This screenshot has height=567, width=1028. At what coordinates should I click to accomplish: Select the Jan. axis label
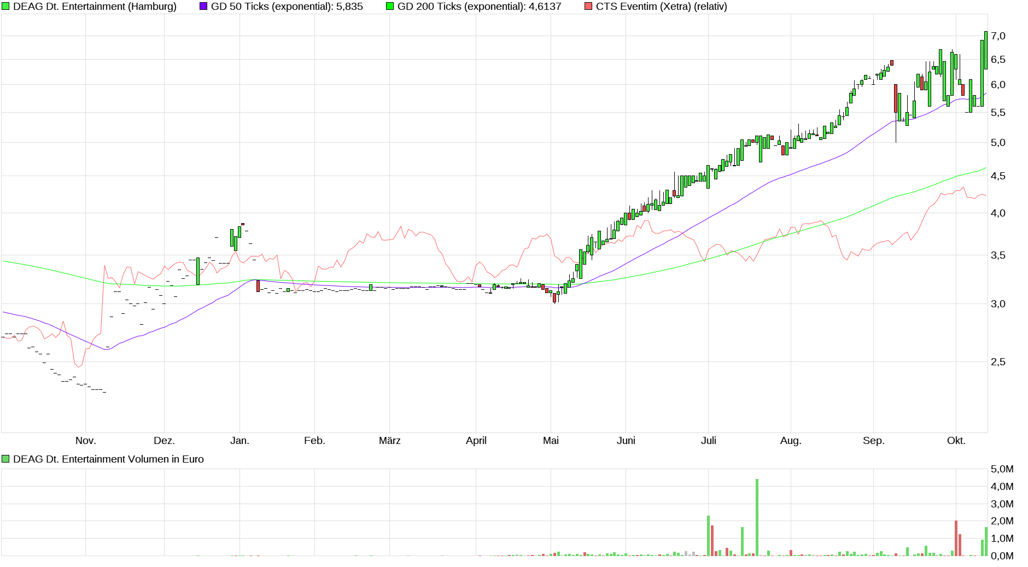(x=241, y=440)
